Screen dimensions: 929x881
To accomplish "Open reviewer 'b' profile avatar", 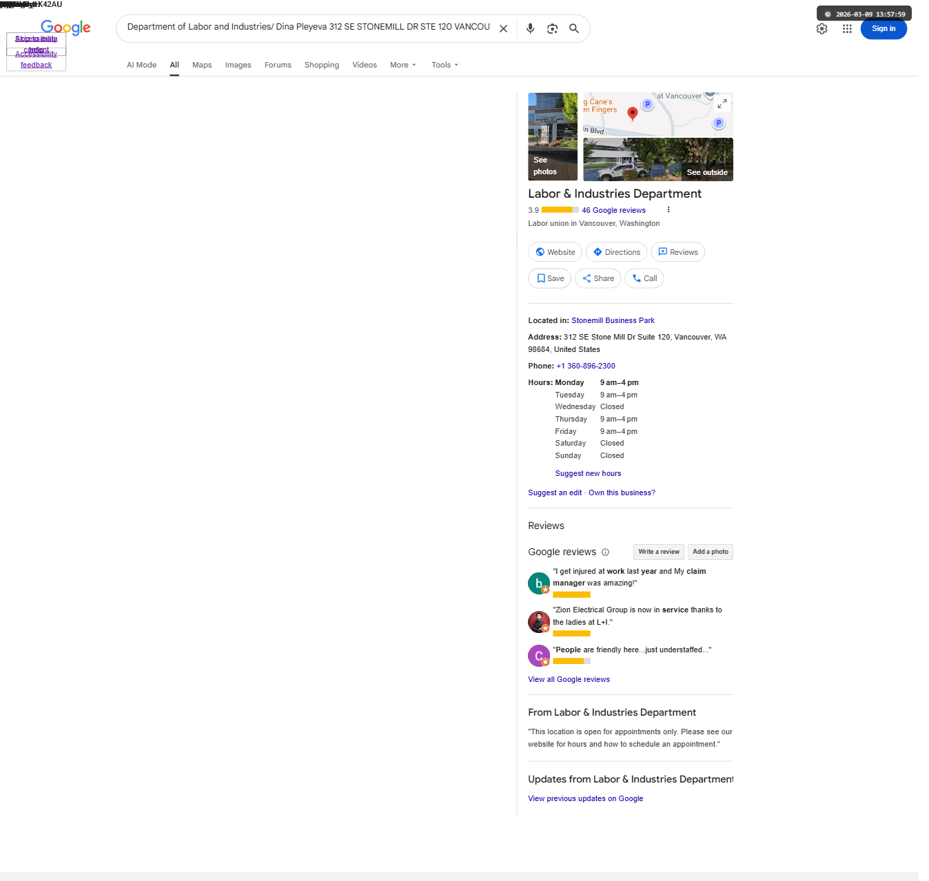I will [539, 583].
